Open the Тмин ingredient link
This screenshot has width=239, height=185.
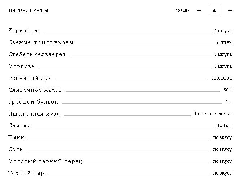(16, 137)
